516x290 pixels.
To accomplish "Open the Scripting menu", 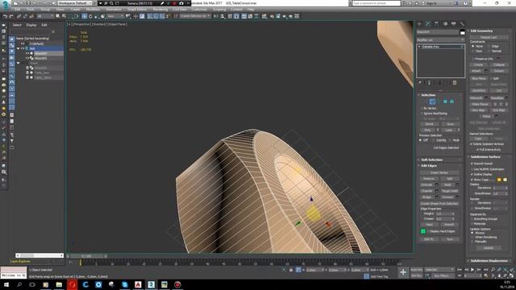I will (x=219, y=10).
